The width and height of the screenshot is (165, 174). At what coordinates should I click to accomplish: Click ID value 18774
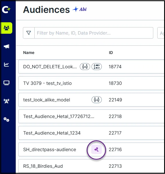coord(115,67)
